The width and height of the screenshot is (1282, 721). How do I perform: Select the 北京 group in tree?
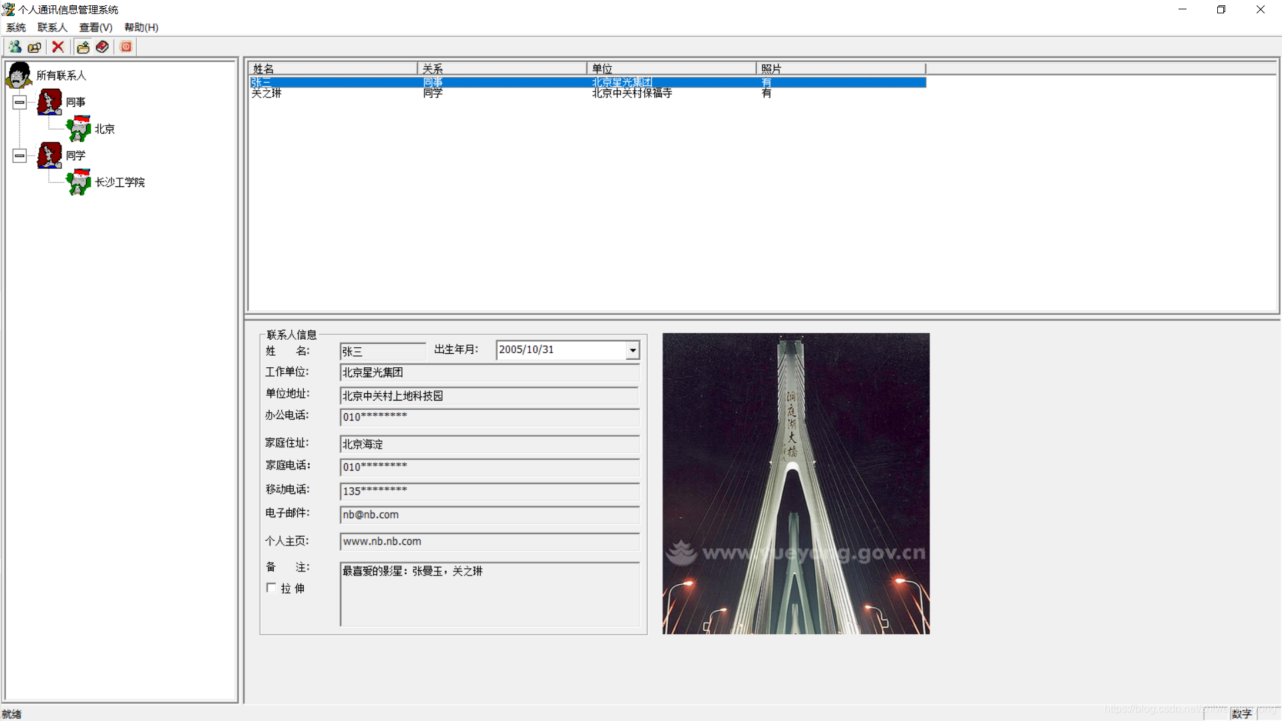pyautogui.click(x=104, y=129)
